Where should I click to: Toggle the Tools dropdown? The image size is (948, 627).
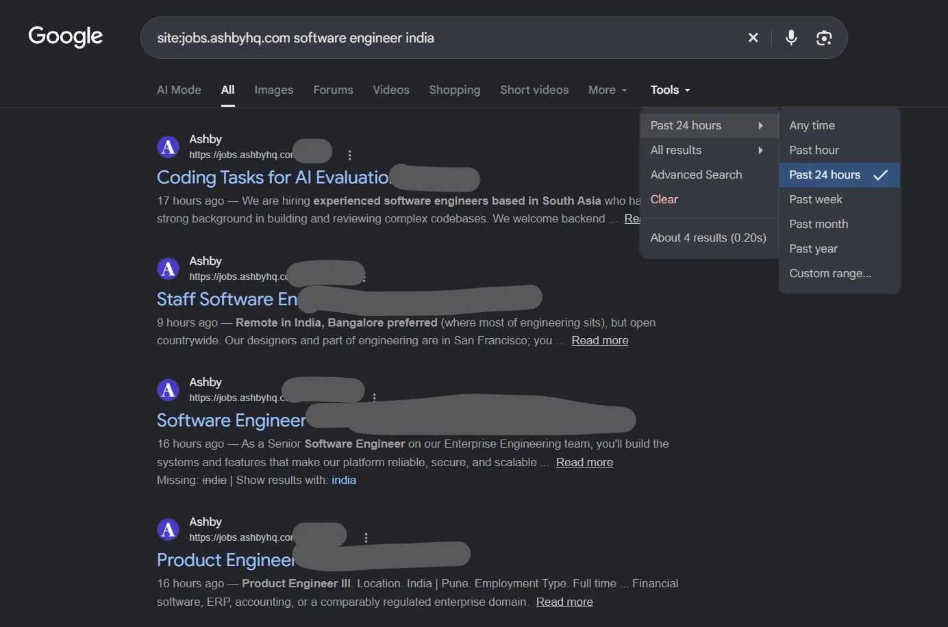(x=670, y=90)
